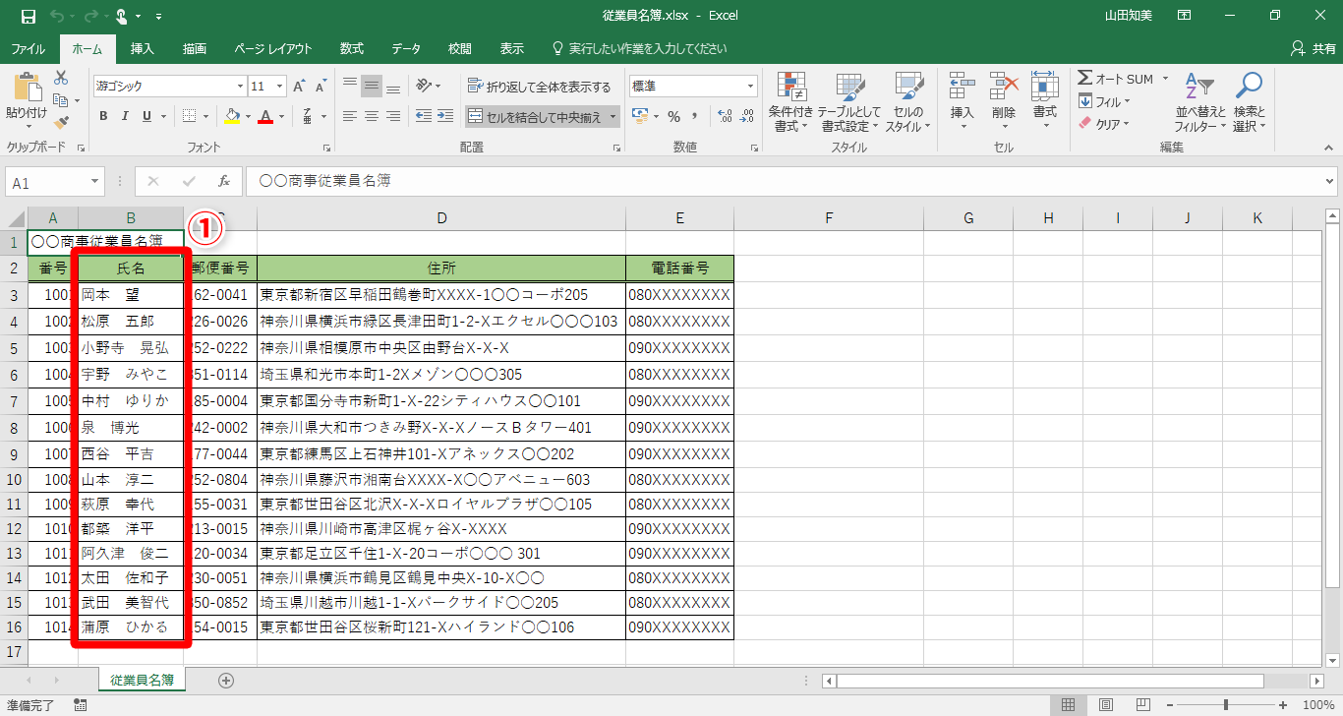Increase the cell indent
This screenshot has height=716, width=1343.
coord(447,116)
